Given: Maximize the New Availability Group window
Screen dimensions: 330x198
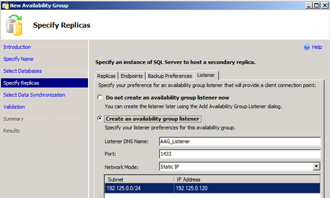Looking at the screenshot, I should point(316,5).
